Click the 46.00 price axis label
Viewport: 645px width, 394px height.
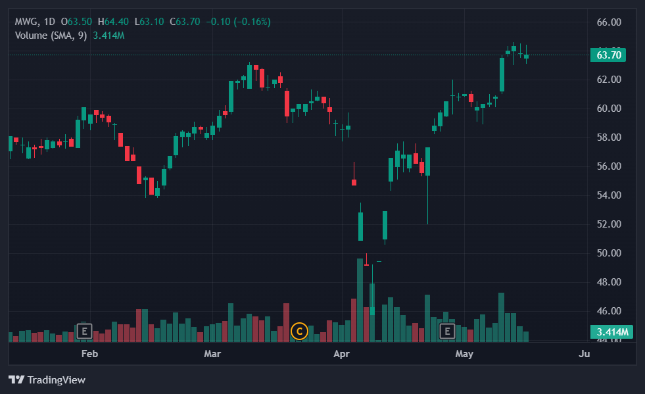point(609,311)
